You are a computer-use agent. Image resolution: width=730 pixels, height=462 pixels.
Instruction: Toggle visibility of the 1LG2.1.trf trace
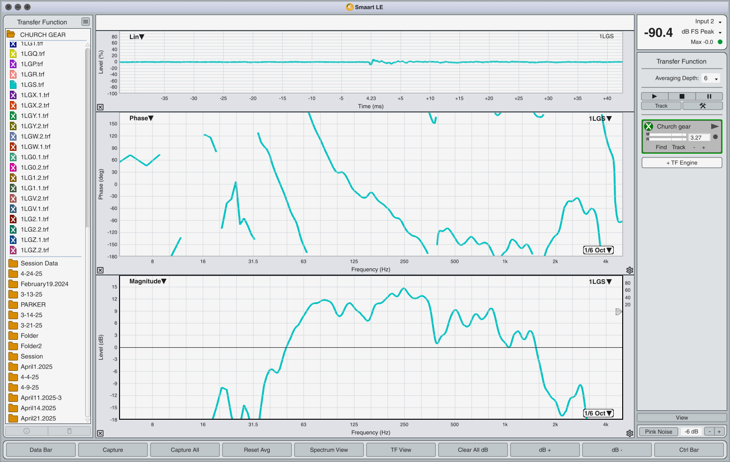coord(13,219)
